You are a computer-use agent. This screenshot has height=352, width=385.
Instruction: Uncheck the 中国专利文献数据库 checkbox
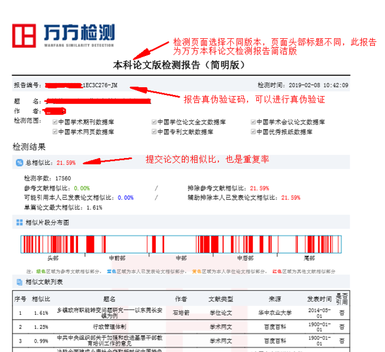154,131
